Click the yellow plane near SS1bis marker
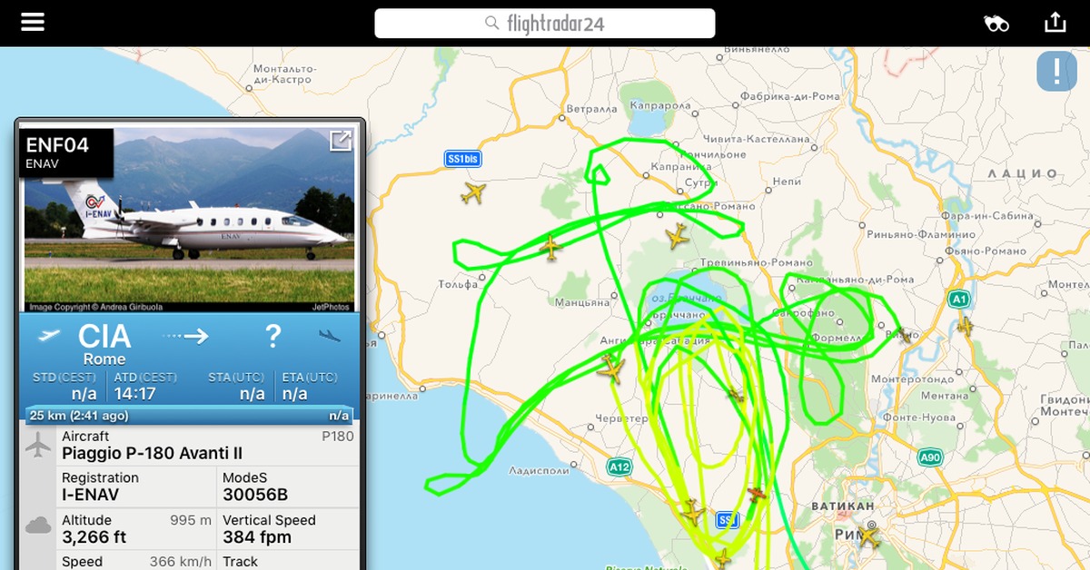 click(473, 192)
